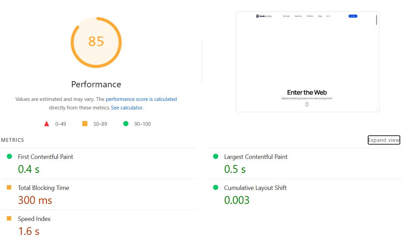The width and height of the screenshot is (405, 238).
Task: Click green circle beside Largest Contentful Paint
Action: [x=215, y=157]
